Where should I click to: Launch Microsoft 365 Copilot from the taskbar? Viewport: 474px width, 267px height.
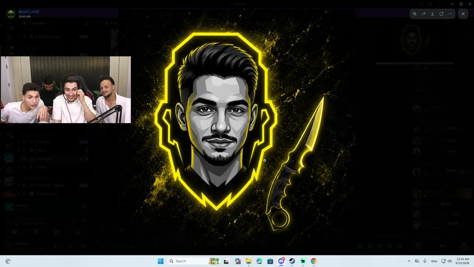click(x=237, y=261)
